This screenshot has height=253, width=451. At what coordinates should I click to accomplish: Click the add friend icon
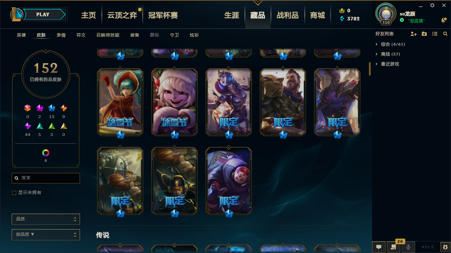click(x=414, y=34)
